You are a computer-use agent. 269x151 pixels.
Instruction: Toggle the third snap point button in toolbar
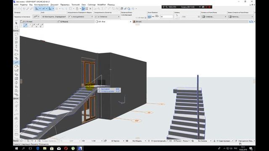[50, 9]
